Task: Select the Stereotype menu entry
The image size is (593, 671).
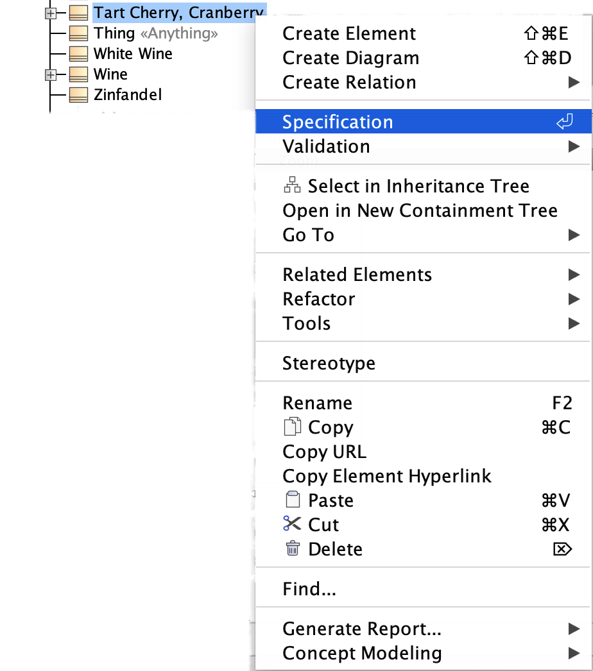Action: click(329, 364)
